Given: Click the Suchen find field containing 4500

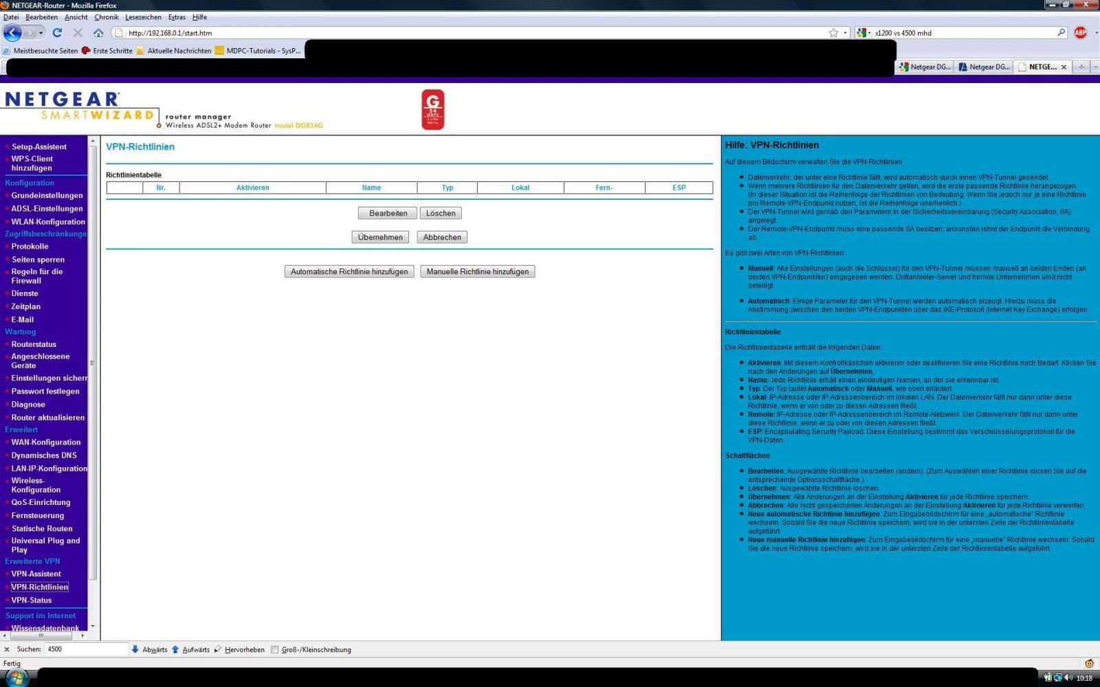Looking at the screenshot, I should point(86,649).
